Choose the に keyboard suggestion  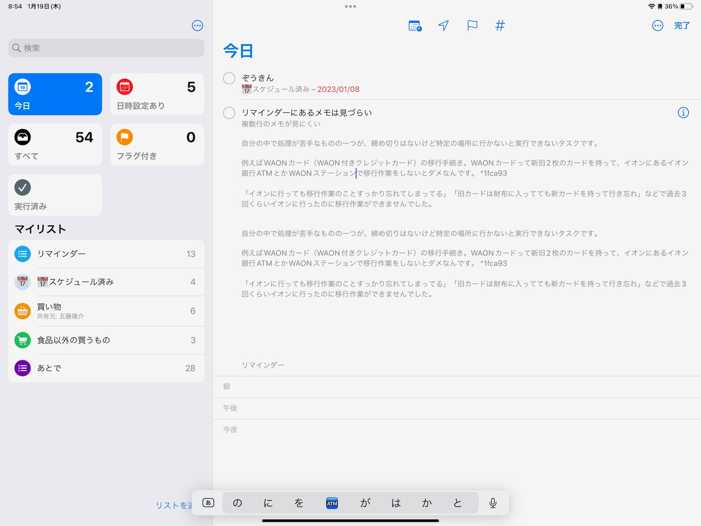pos(268,503)
